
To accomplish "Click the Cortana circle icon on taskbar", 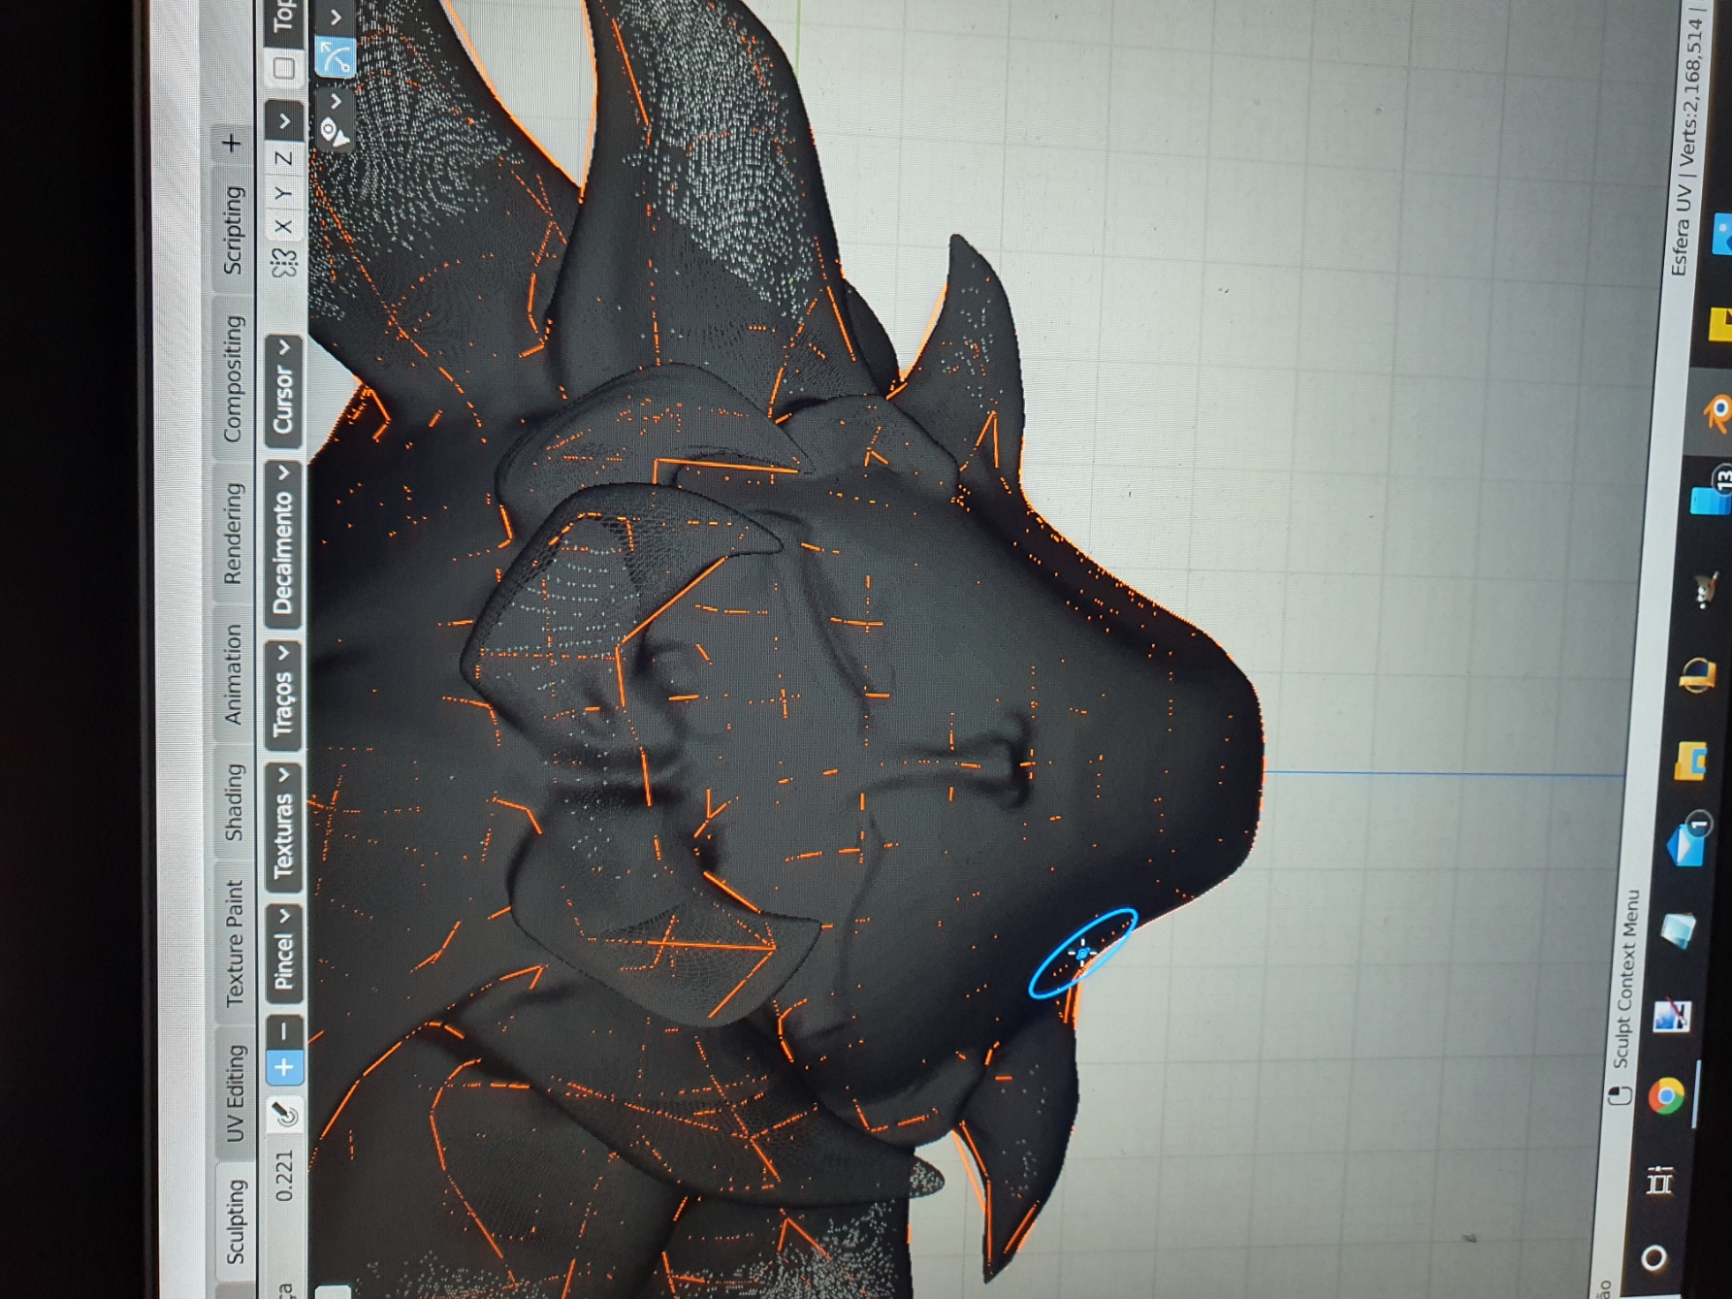I will point(1653,1258).
